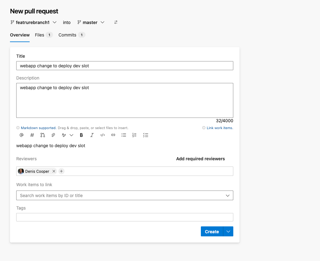Focus the Tags input field
Screen dimensions: 320x261
125,217
